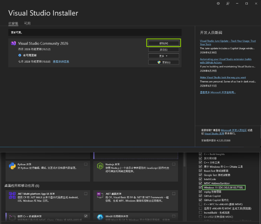This screenshot has width=261, height=224.
Task: Close the Visual Studio Installer window
Action: coord(256,4)
